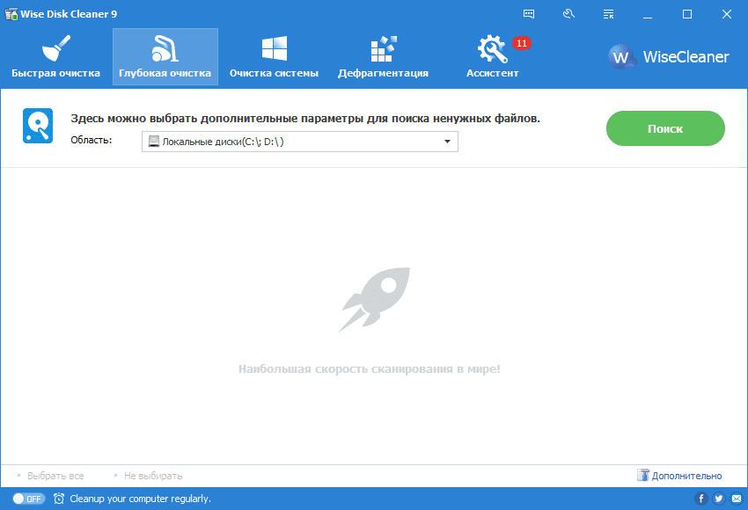Open Ассистент with 11 notifications
The image size is (748, 510).
pos(493,56)
